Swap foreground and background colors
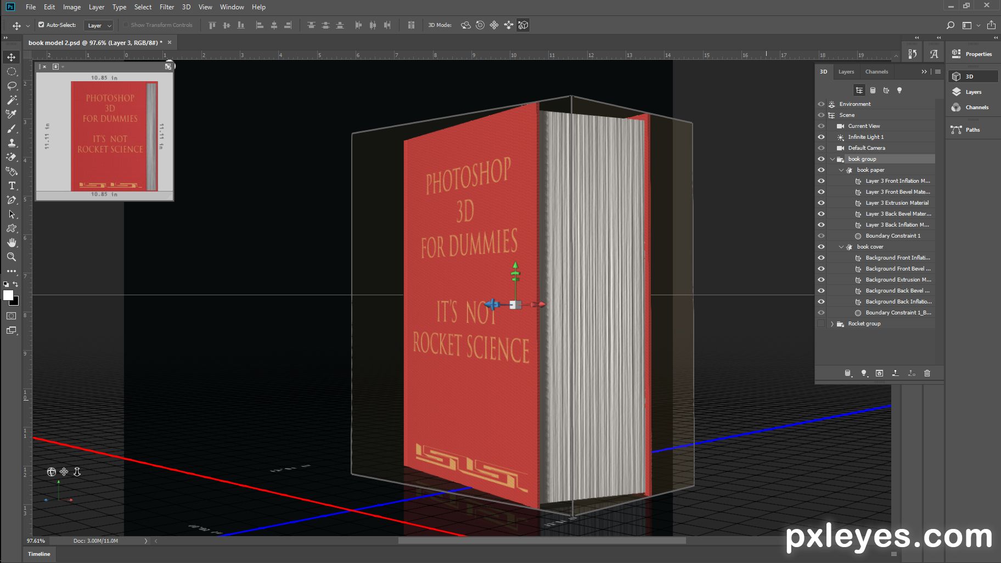This screenshot has width=1001, height=563. click(x=16, y=284)
